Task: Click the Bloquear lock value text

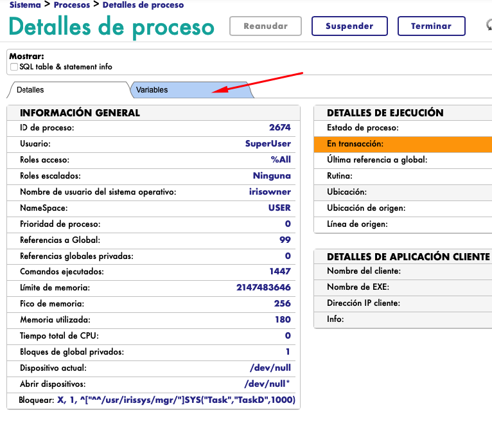Action: click(176, 400)
